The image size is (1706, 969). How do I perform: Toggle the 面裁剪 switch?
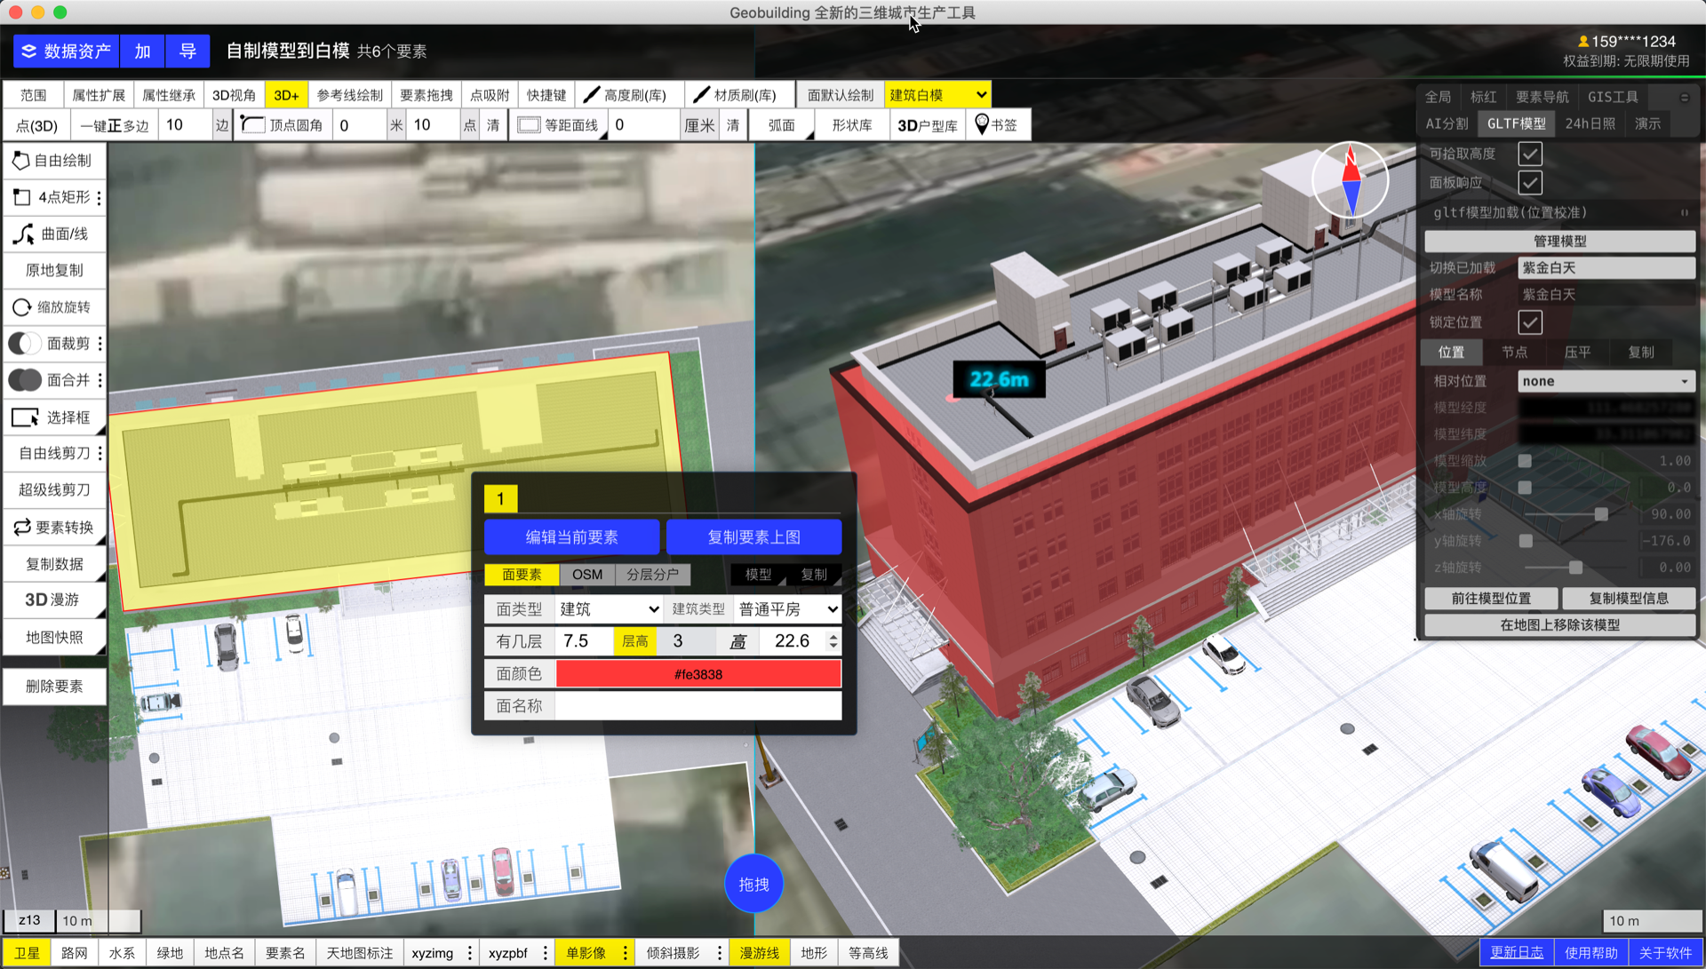coord(25,344)
